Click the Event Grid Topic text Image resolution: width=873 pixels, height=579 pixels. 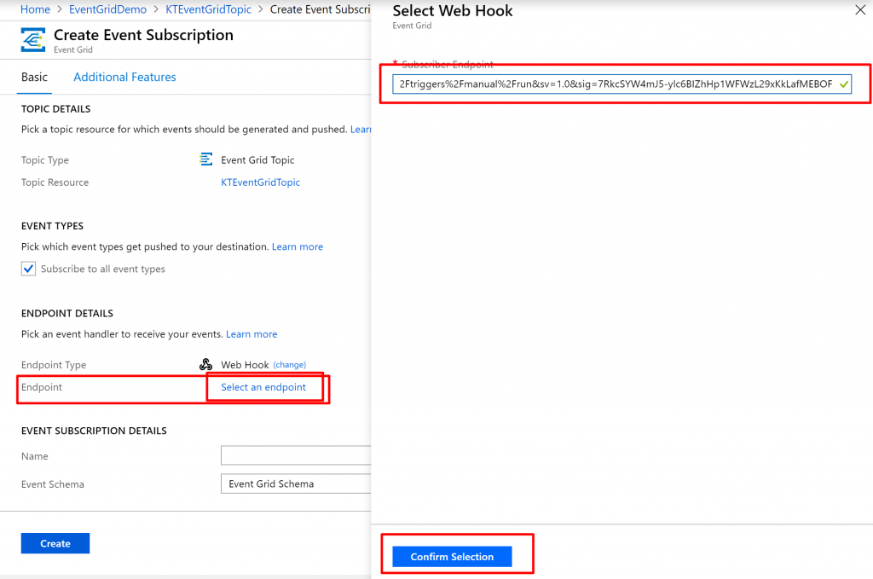point(257,160)
